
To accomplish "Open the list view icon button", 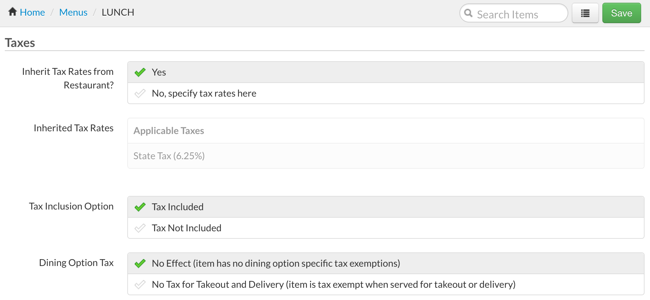I will tap(585, 13).
